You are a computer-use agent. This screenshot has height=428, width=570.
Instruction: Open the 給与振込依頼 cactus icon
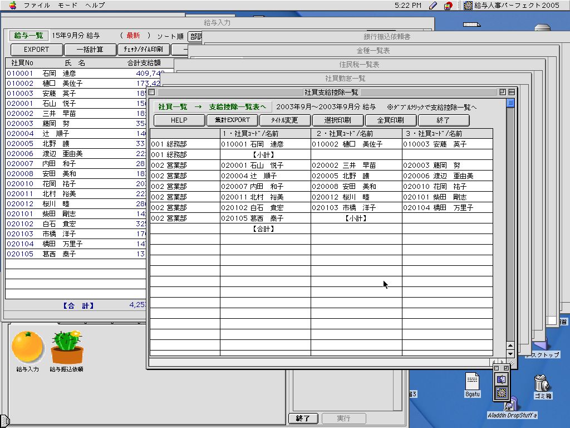(x=67, y=348)
